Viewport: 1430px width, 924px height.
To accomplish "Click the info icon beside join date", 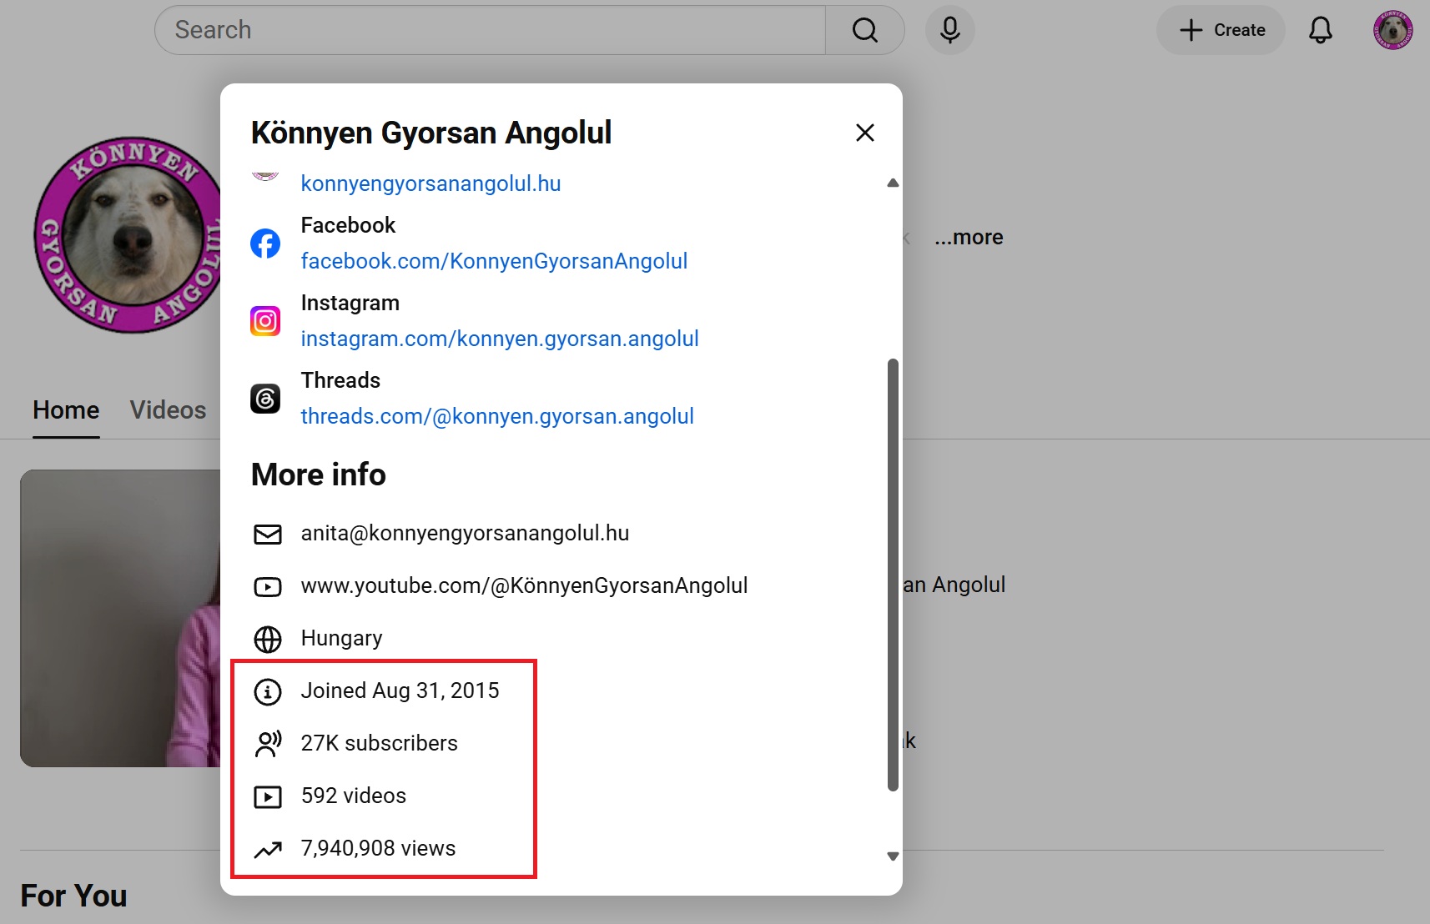I will point(268,691).
